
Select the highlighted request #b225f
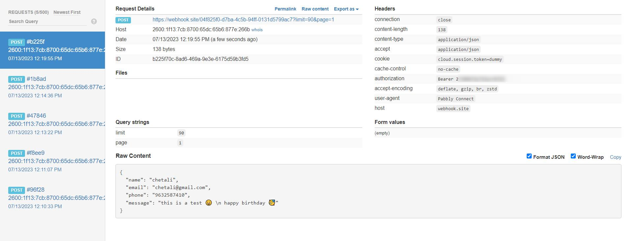[53, 50]
